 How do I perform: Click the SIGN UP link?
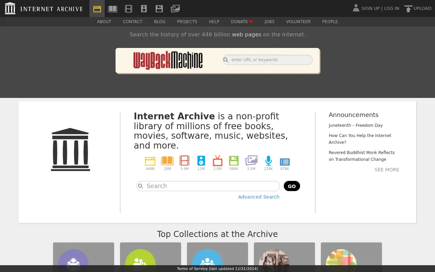pyautogui.click(x=370, y=8)
